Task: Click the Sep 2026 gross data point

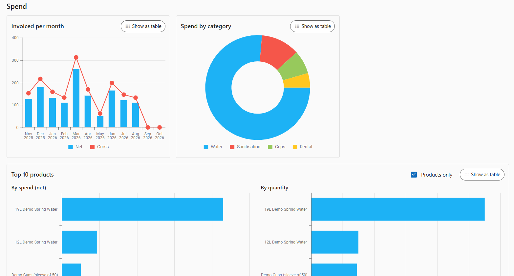Action: (x=148, y=127)
